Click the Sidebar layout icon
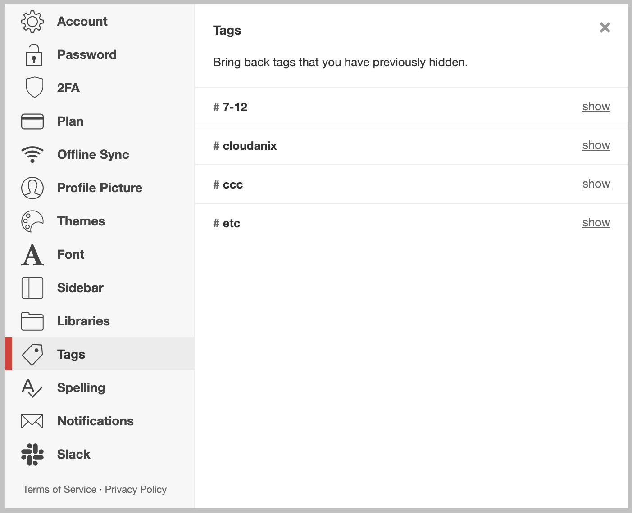 tap(32, 288)
